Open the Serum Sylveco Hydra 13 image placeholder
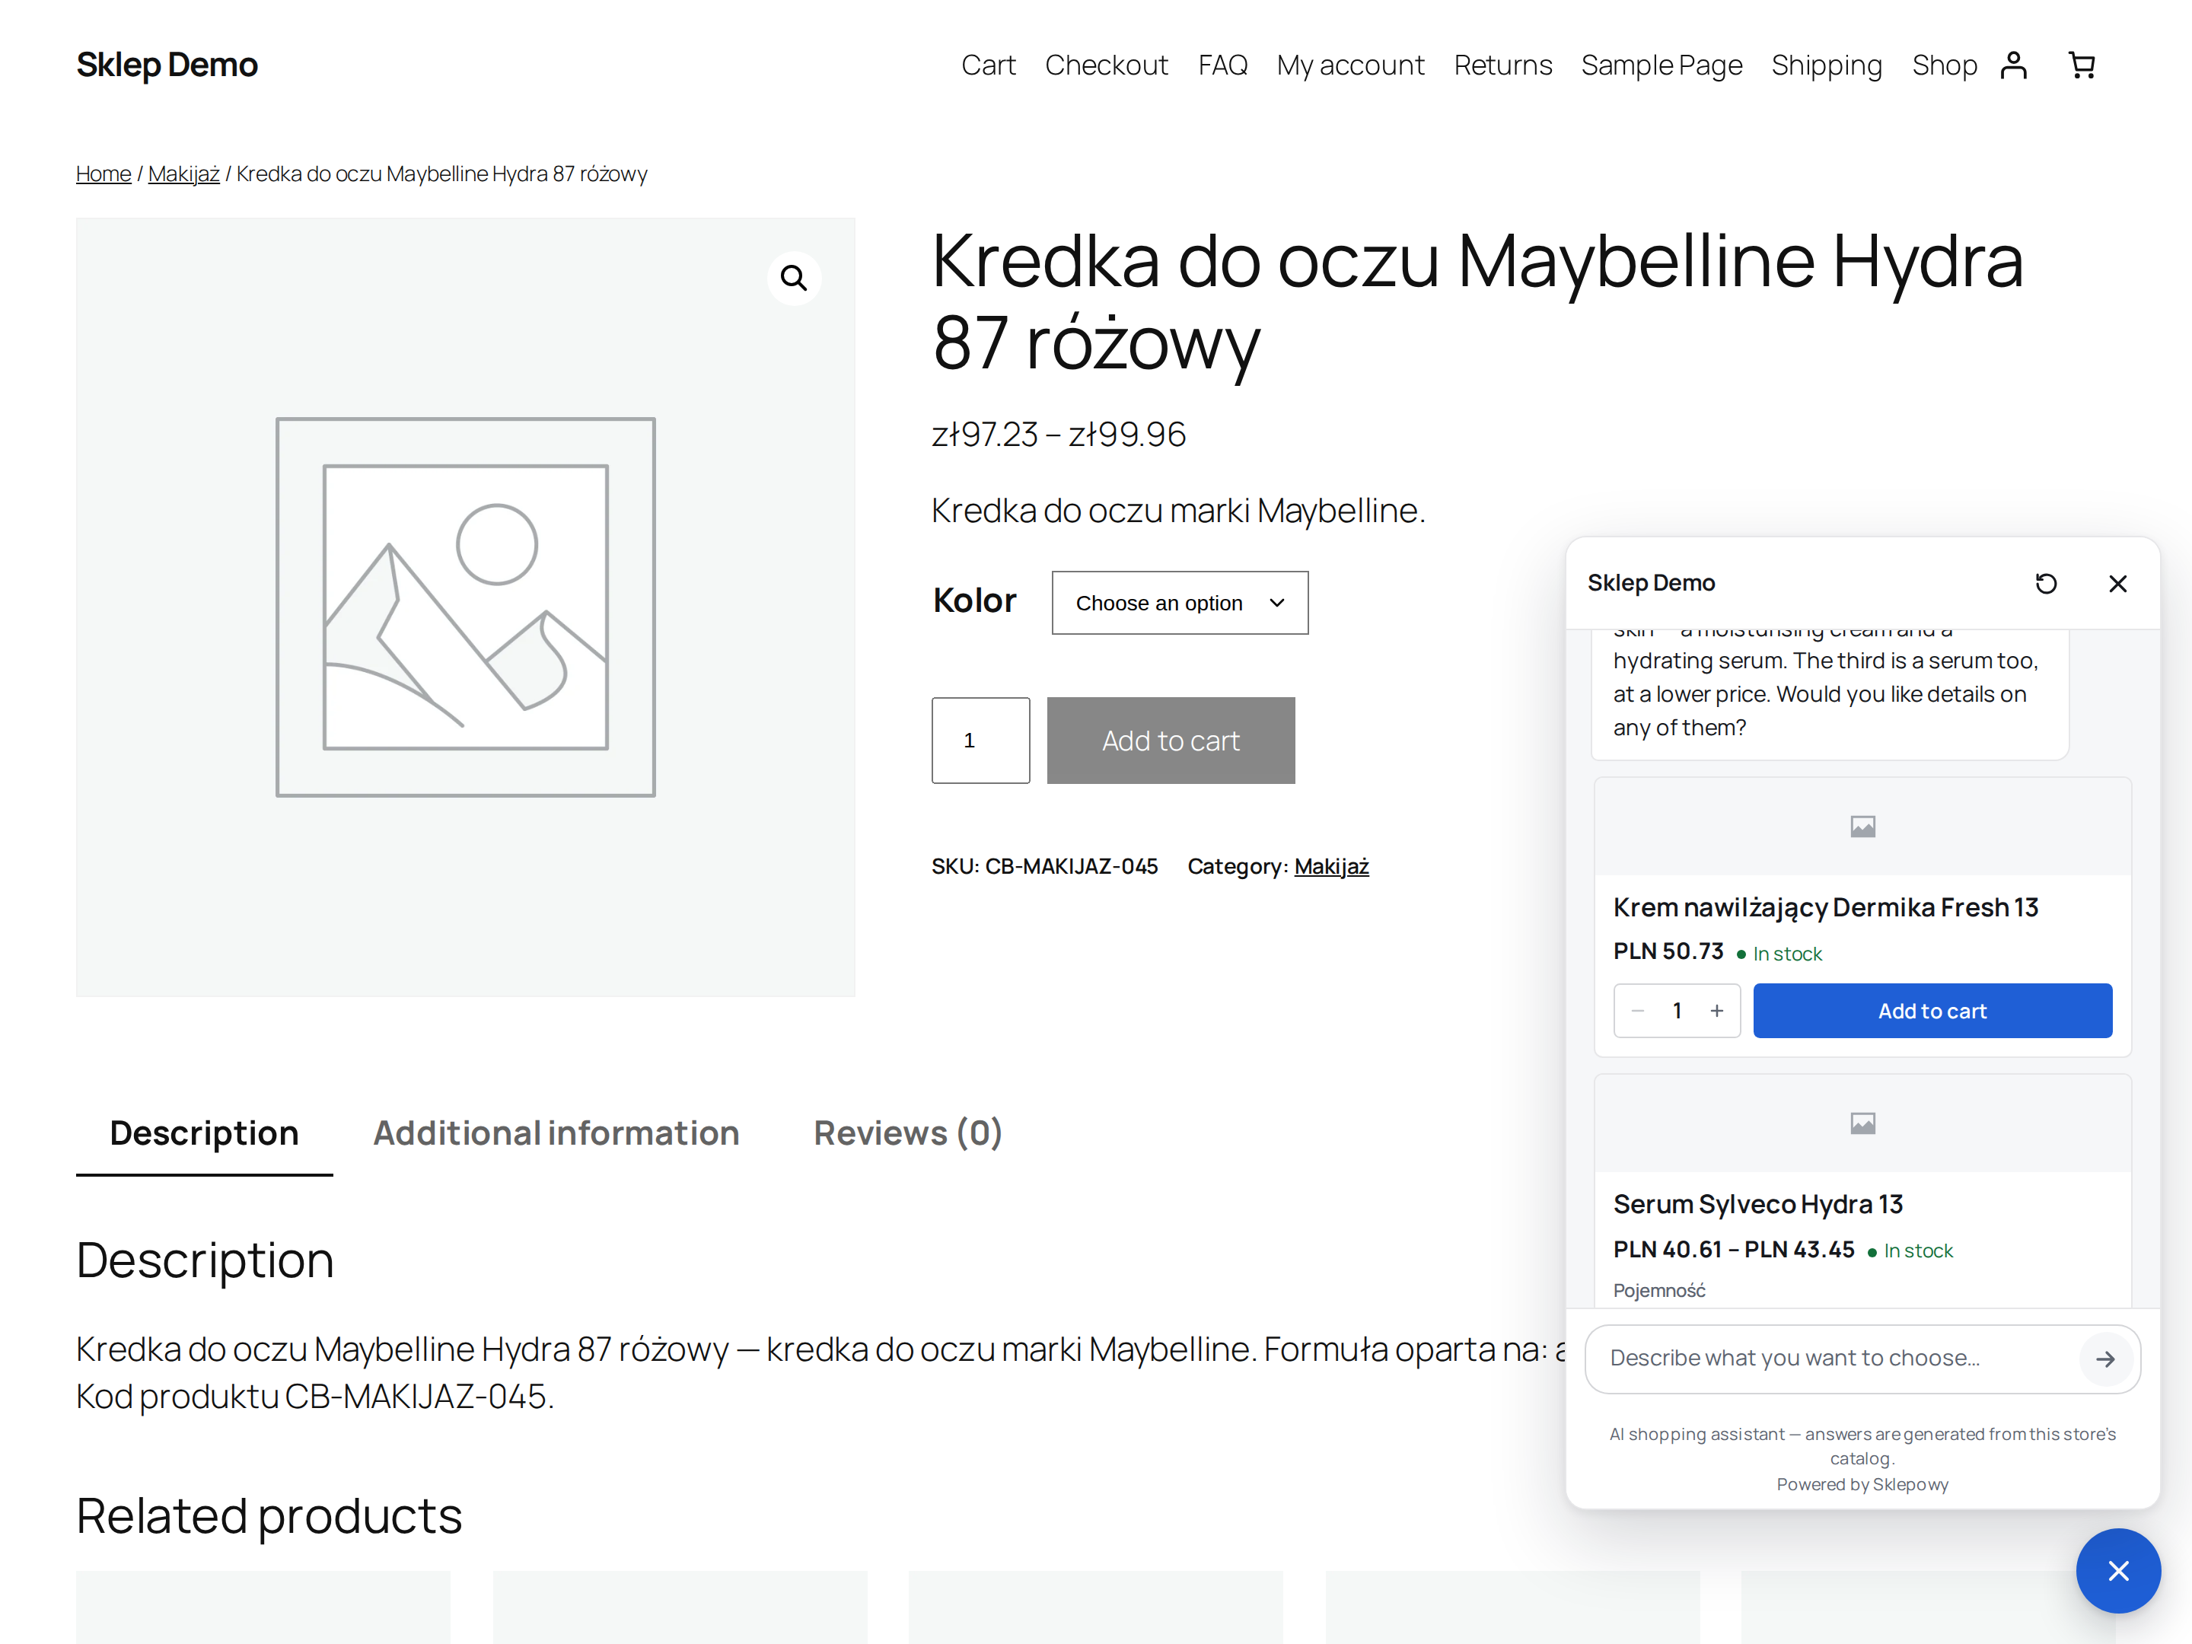2192x1644 pixels. click(1863, 1123)
